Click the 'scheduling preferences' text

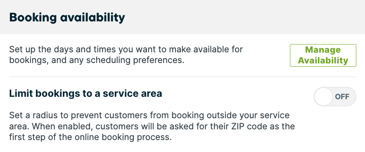pos(134,60)
